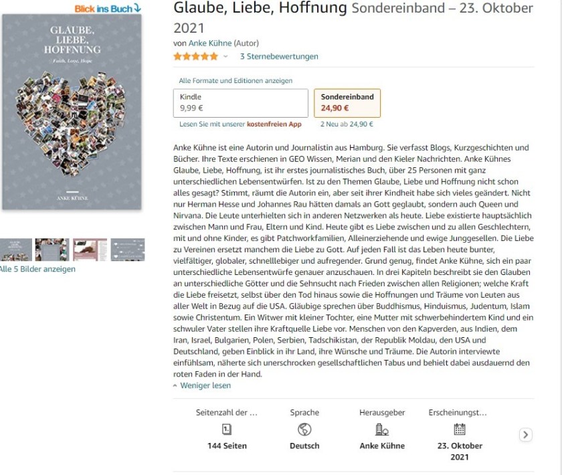This screenshot has width=562, height=475.
Task: Open the 3 Sternebewertungen reviews link
Action: pyautogui.click(x=279, y=56)
